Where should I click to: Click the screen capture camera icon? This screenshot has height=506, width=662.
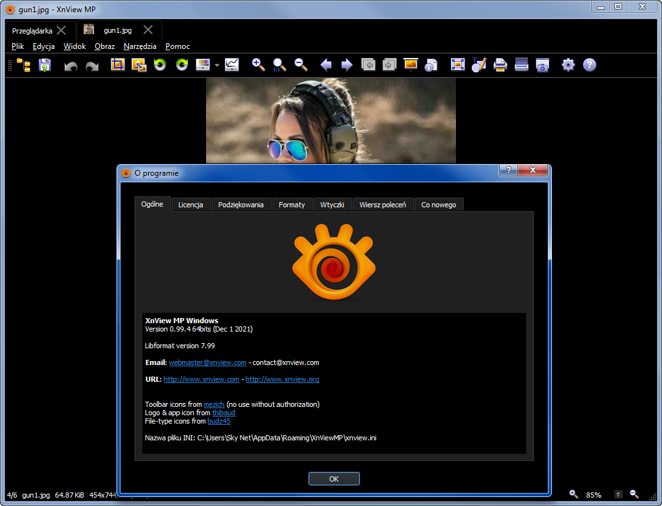point(542,65)
